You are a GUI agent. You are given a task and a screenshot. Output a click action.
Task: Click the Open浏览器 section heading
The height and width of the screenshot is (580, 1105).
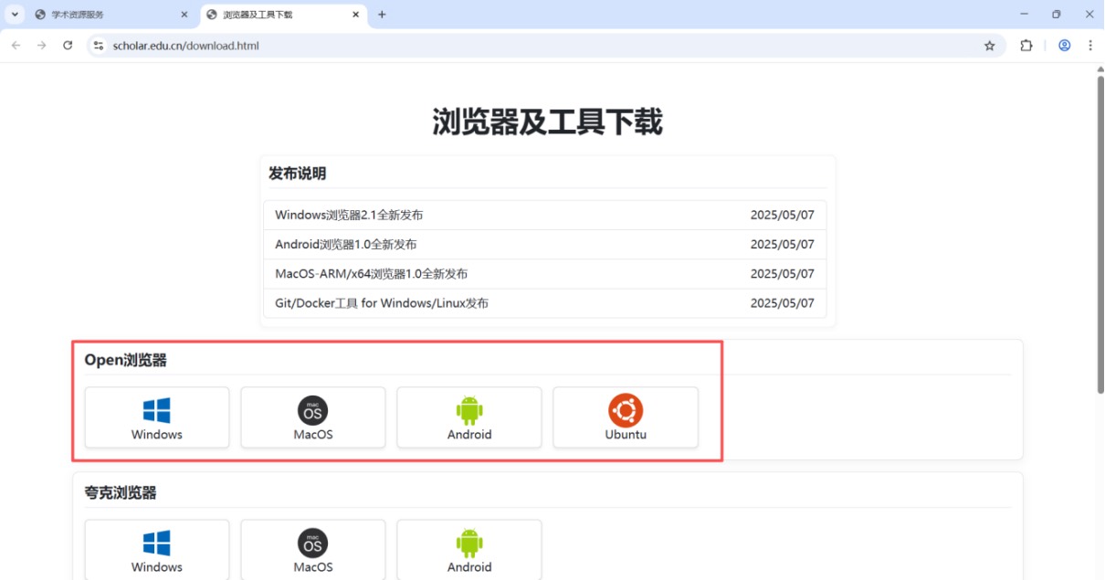pos(126,361)
